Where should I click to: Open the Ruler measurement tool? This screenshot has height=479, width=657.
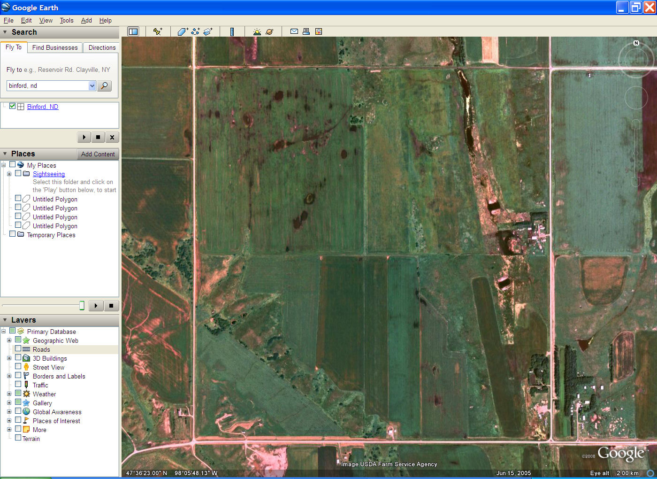232,31
